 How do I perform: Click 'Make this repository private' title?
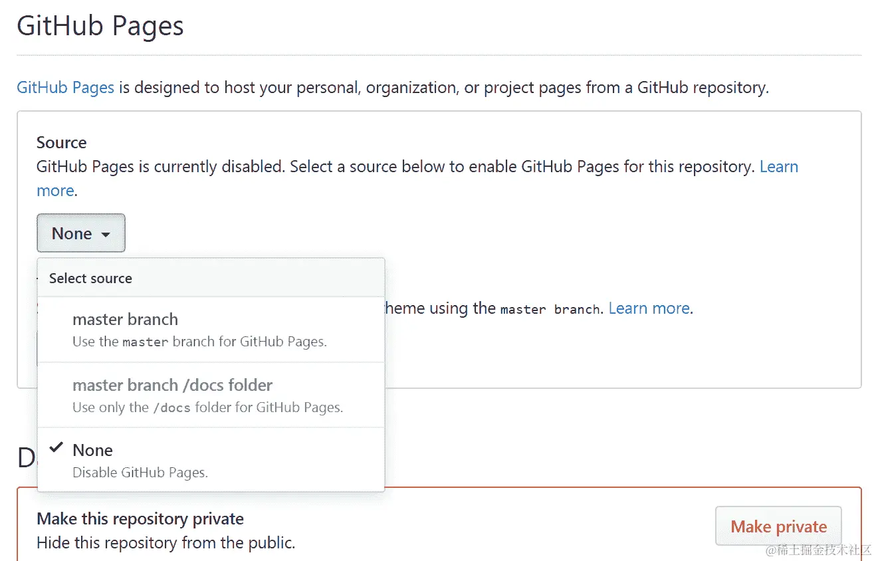(x=140, y=518)
